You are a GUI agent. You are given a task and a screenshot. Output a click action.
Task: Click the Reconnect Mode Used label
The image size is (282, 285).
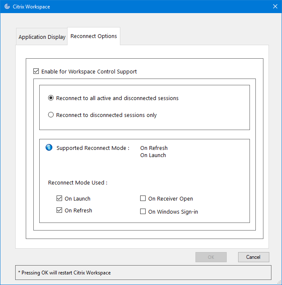pos(78,182)
